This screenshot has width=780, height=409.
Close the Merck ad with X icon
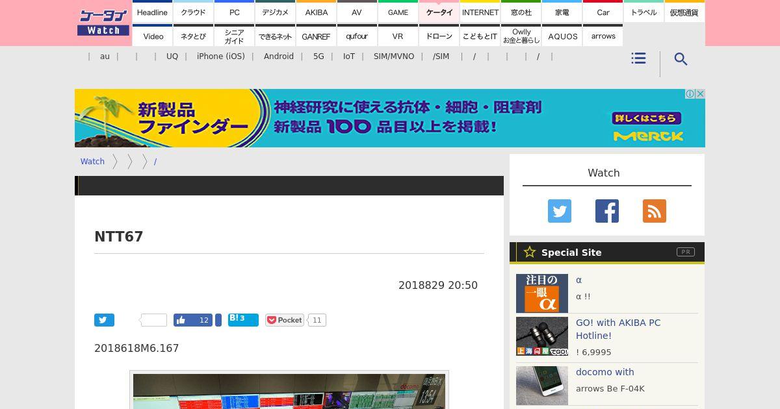700,94
